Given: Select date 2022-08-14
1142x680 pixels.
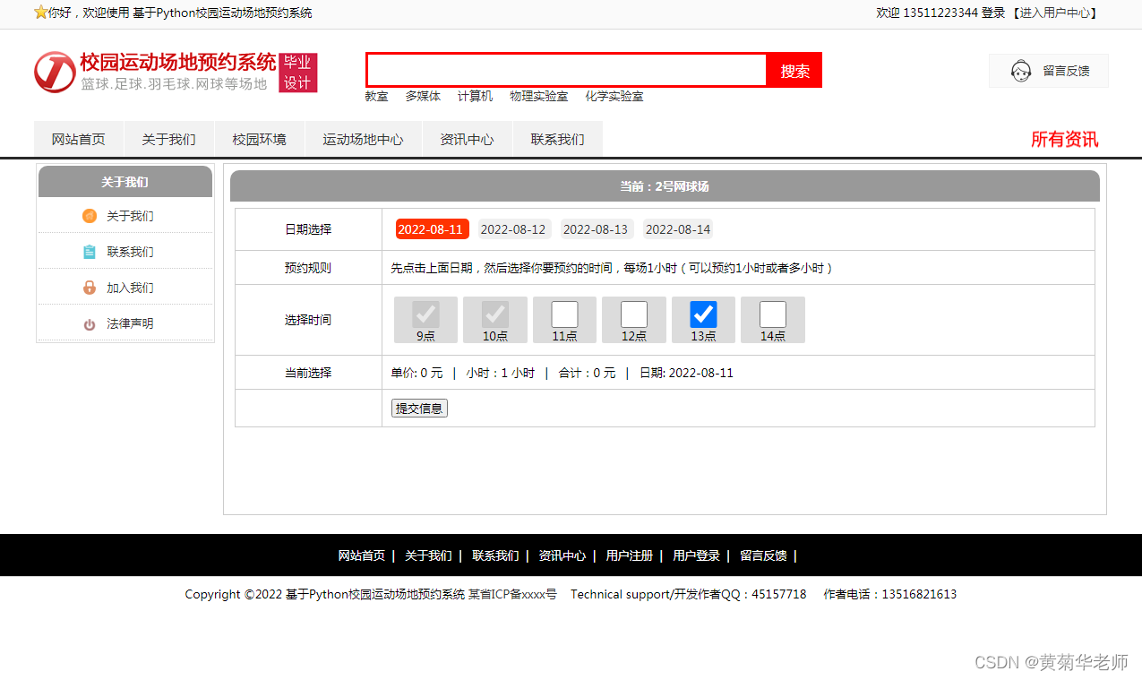Looking at the screenshot, I should [x=678, y=228].
